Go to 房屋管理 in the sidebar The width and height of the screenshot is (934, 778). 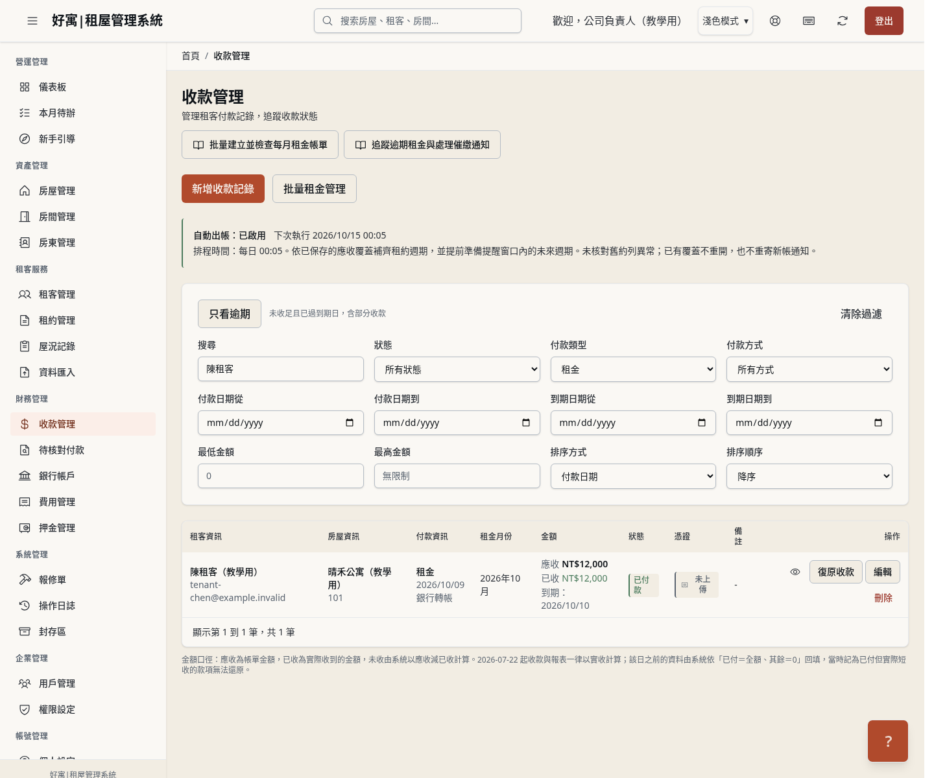pyautogui.click(x=83, y=191)
